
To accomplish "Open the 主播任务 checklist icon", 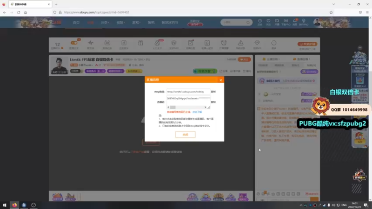I will 191,43.
